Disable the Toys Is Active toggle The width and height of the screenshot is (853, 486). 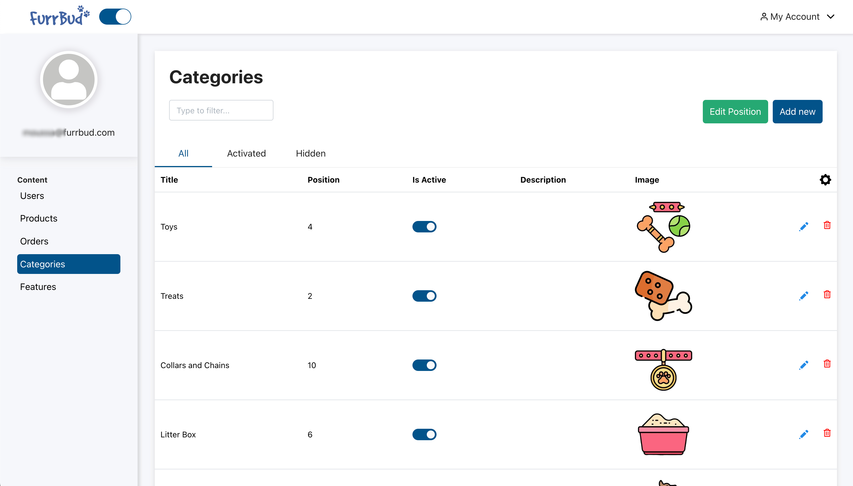click(424, 227)
